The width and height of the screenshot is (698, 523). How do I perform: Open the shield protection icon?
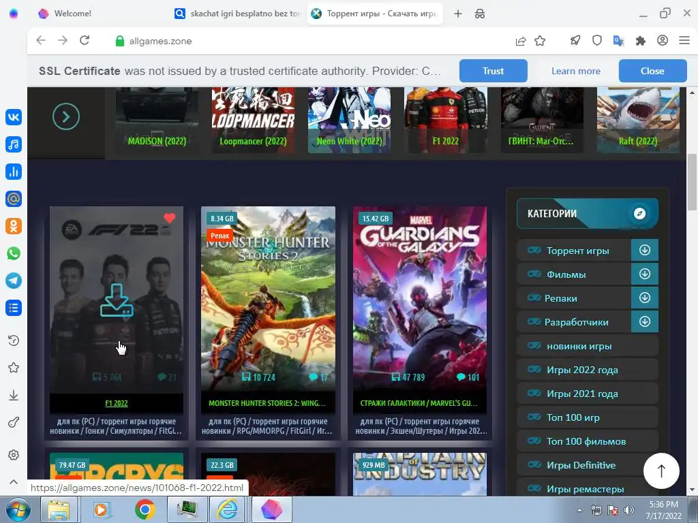coord(597,40)
